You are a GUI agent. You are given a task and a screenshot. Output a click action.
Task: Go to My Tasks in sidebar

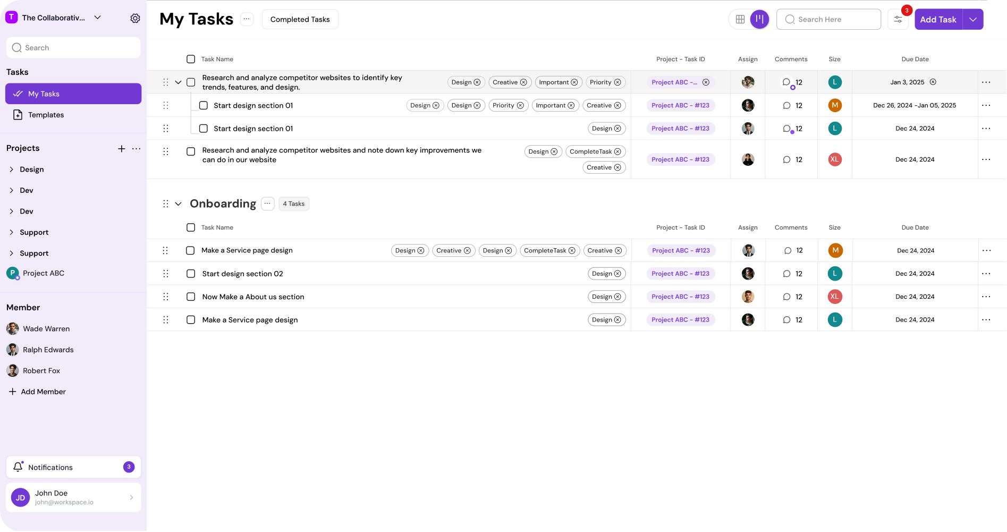click(x=73, y=94)
